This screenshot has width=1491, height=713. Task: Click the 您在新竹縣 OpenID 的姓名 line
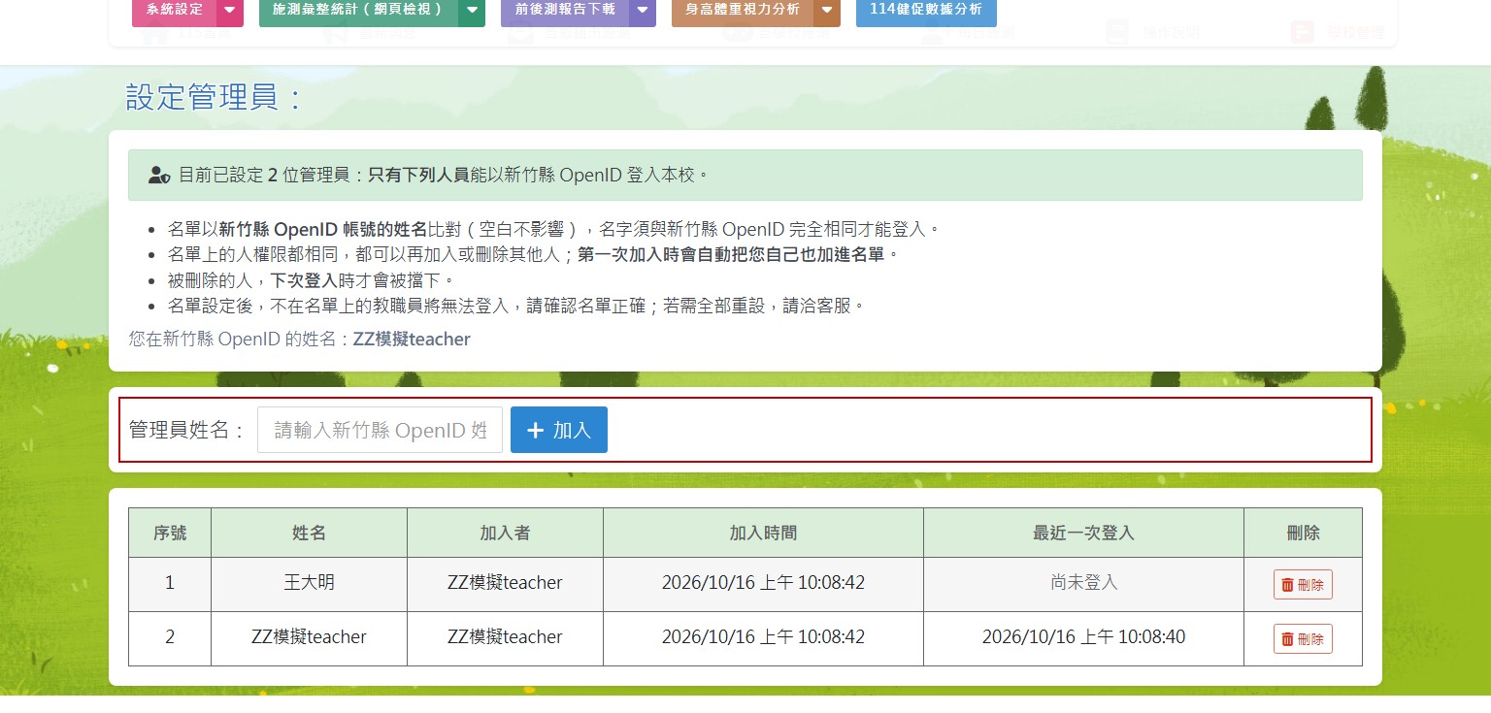(x=300, y=340)
